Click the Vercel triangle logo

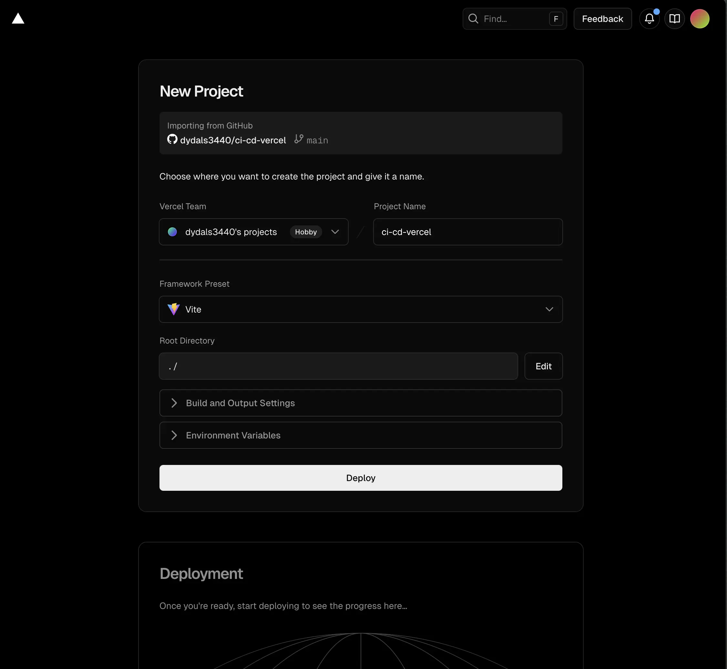[x=18, y=18]
